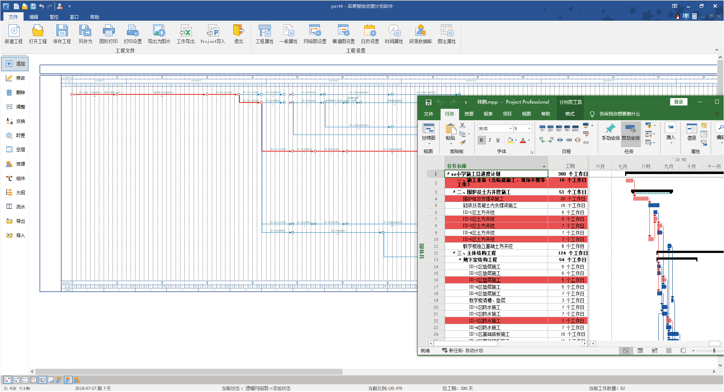Click the 登录 button in Project
This screenshot has width=724, height=392.
[x=679, y=102]
